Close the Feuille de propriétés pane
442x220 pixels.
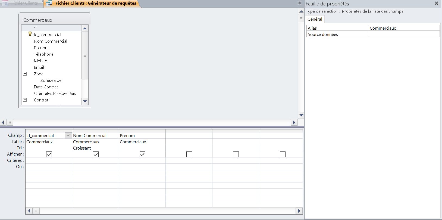click(436, 3)
